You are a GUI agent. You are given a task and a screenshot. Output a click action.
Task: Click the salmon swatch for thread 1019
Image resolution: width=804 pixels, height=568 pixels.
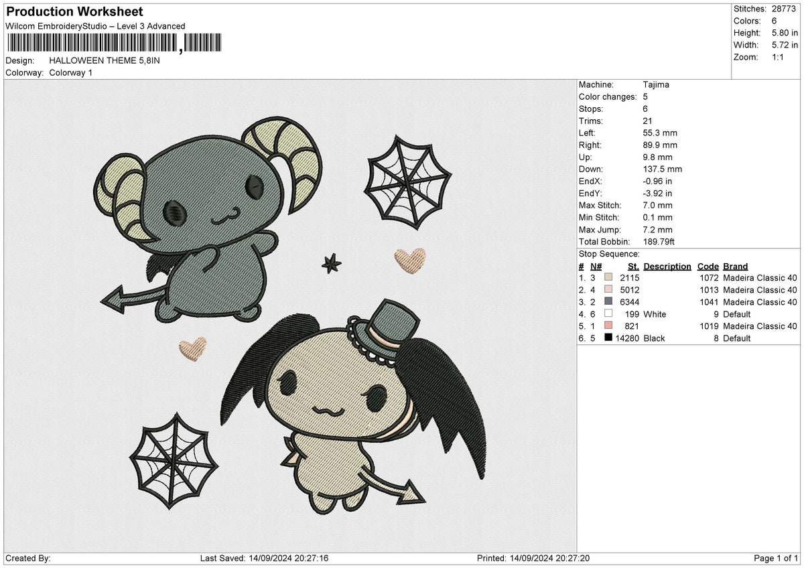pos(608,326)
